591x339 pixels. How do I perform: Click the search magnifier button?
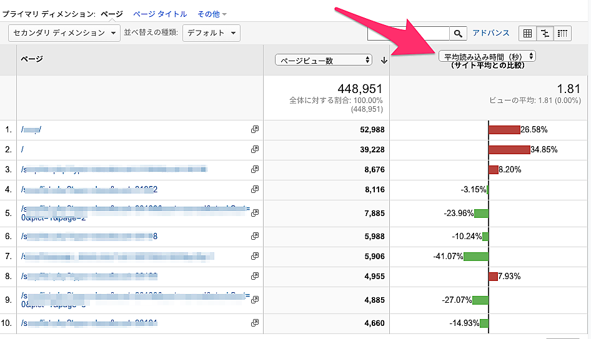(x=459, y=33)
